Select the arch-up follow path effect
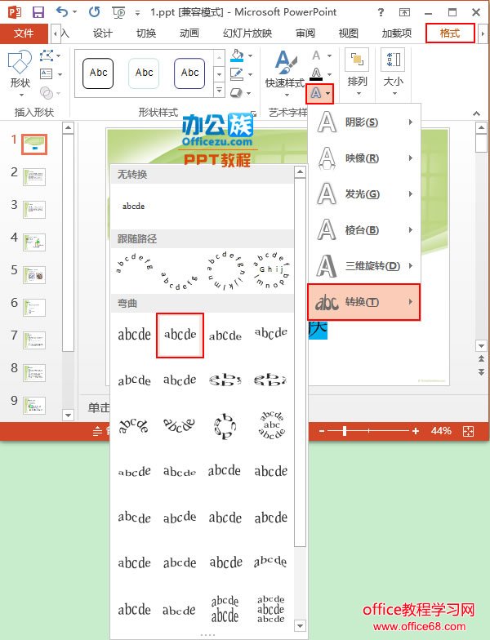The width and height of the screenshot is (490, 640). (134, 264)
